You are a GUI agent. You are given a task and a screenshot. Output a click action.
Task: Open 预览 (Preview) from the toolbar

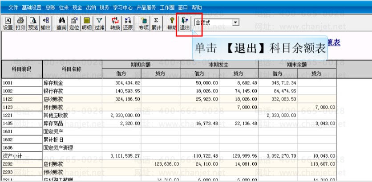(x=33, y=23)
